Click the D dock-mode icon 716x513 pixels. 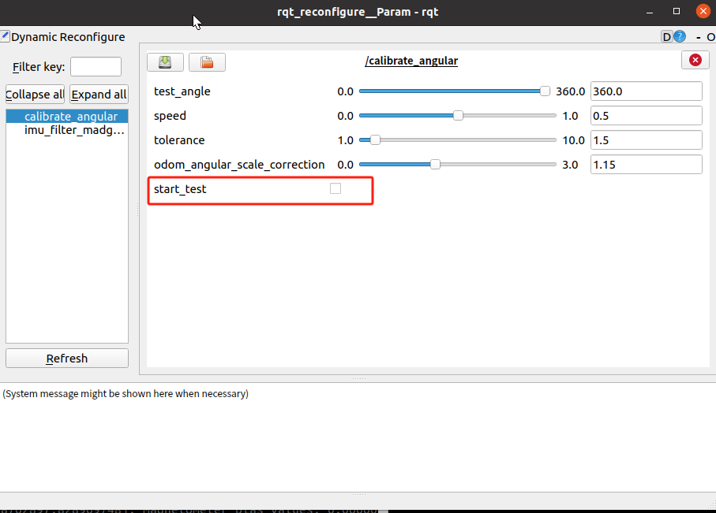(667, 37)
